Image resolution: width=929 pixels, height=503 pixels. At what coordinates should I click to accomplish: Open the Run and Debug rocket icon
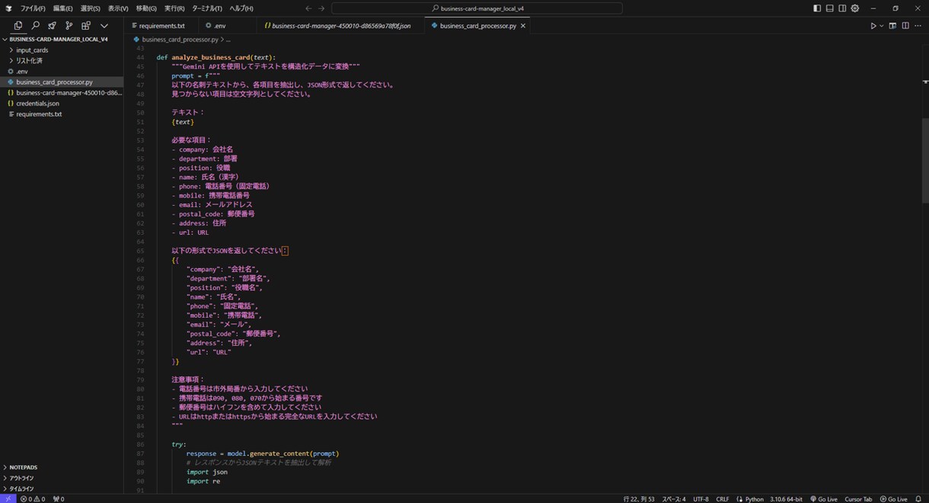tap(52, 26)
